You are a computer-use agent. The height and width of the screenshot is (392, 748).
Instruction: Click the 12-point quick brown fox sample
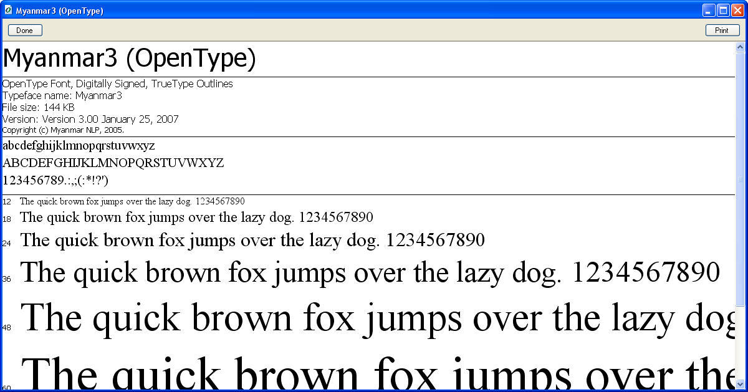pos(132,201)
